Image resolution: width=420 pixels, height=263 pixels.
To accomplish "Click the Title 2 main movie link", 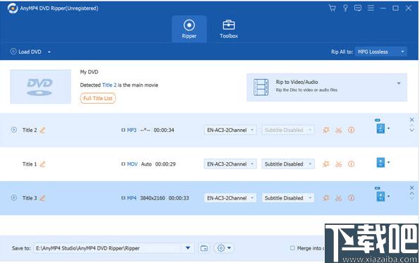I will click(x=109, y=85).
